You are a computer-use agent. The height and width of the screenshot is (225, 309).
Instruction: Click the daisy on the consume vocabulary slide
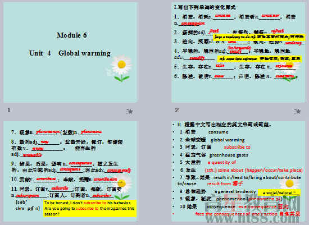click(x=289, y=187)
